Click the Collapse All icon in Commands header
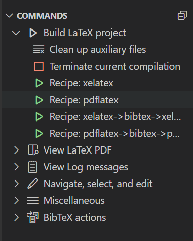This screenshot has height=241, width=193. (182, 15)
